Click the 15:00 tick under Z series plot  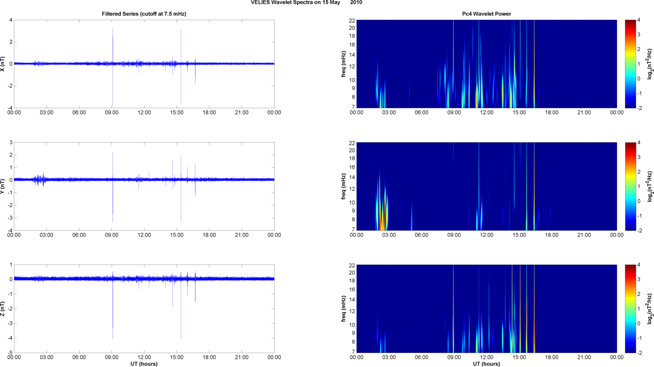pos(177,357)
